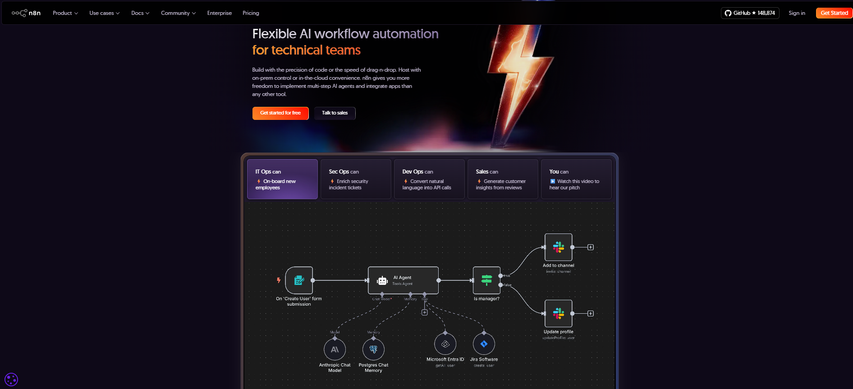Click plus connector after 'Add to channel' node
Screen dimensions: 853x389
click(591, 247)
